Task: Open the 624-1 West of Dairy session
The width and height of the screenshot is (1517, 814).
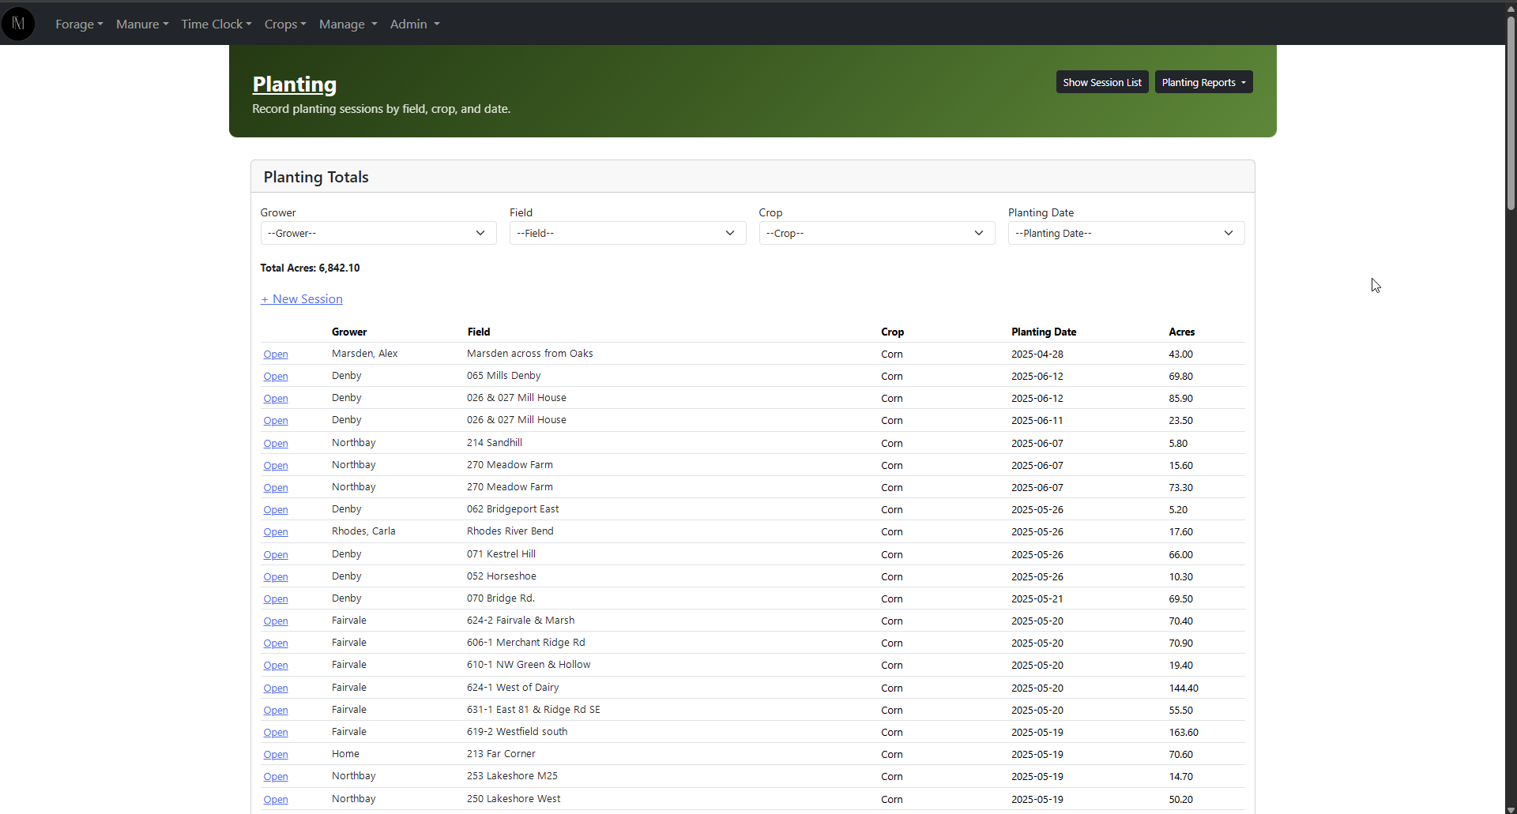Action: [x=276, y=688]
